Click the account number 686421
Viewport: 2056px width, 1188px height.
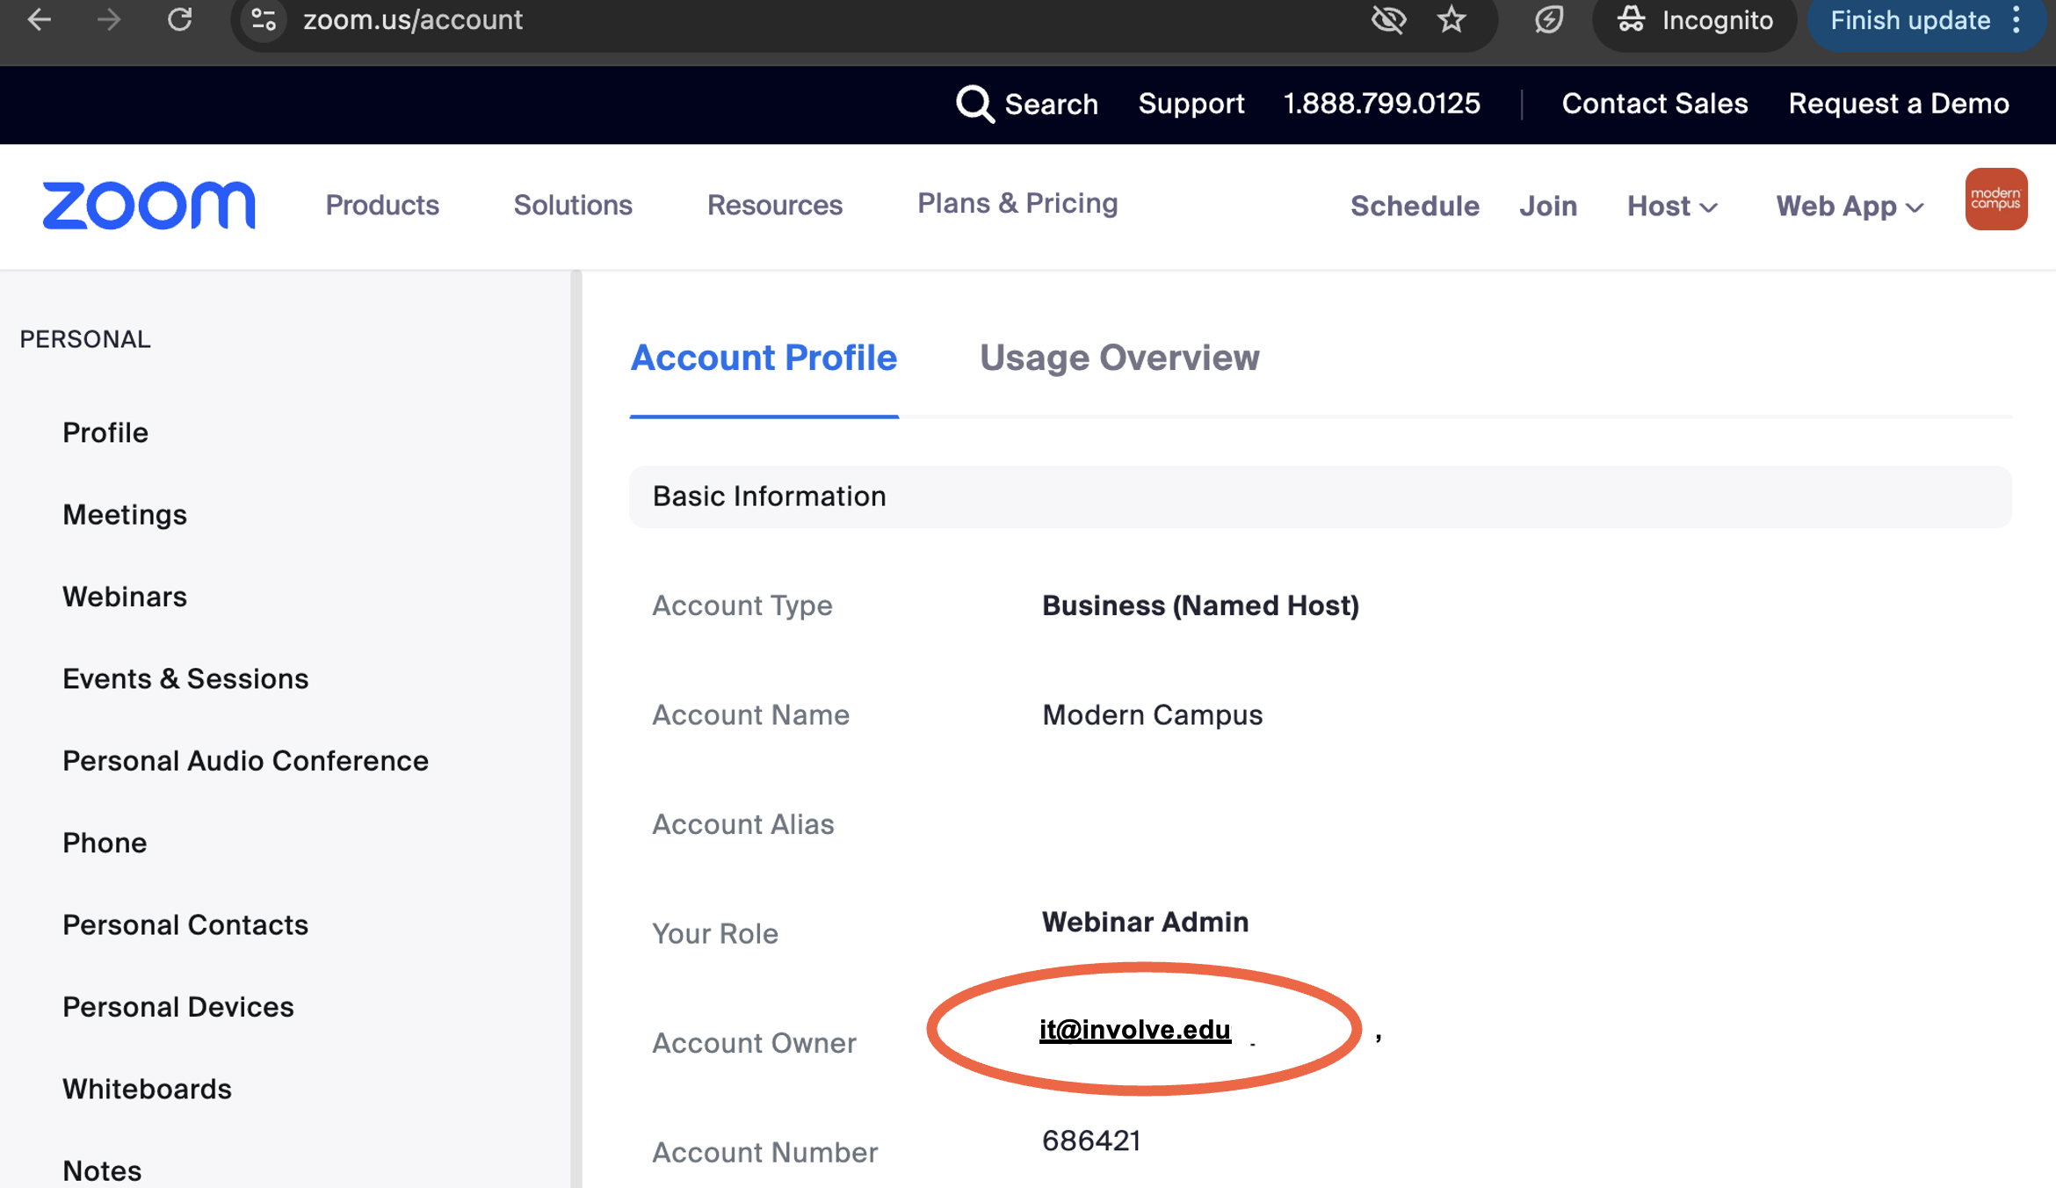click(1091, 1141)
